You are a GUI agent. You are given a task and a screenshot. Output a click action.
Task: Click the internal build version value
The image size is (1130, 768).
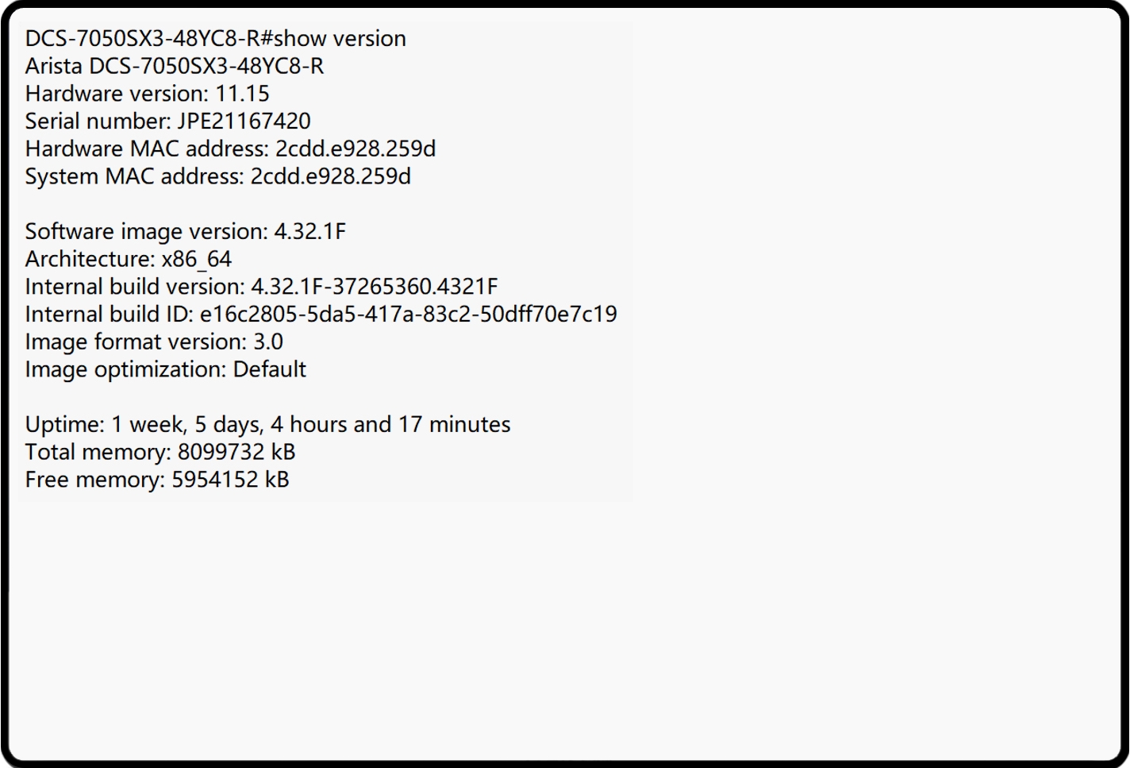374,287
